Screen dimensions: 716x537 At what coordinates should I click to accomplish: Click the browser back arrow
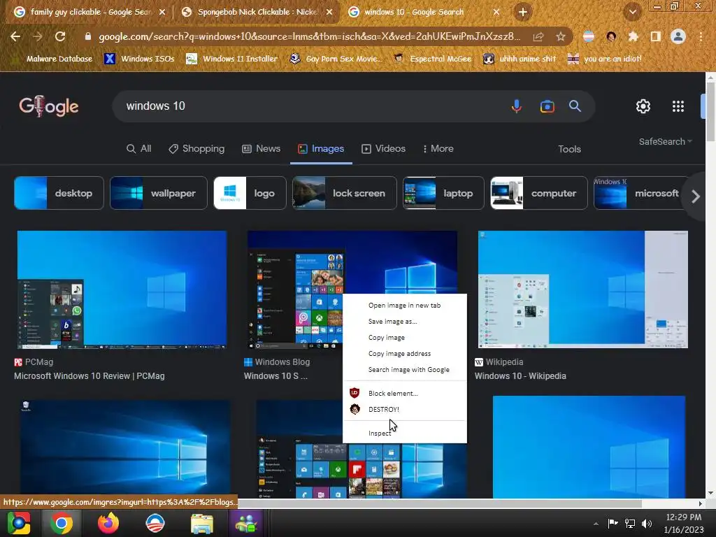click(15, 36)
